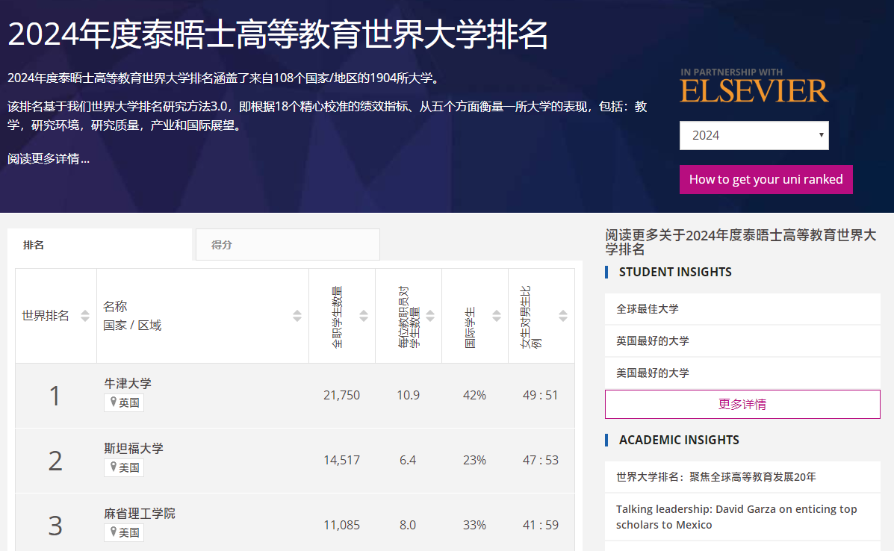Sort by 名称 column sort arrows
894x551 pixels.
pyautogui.click(x=297, y=316)
